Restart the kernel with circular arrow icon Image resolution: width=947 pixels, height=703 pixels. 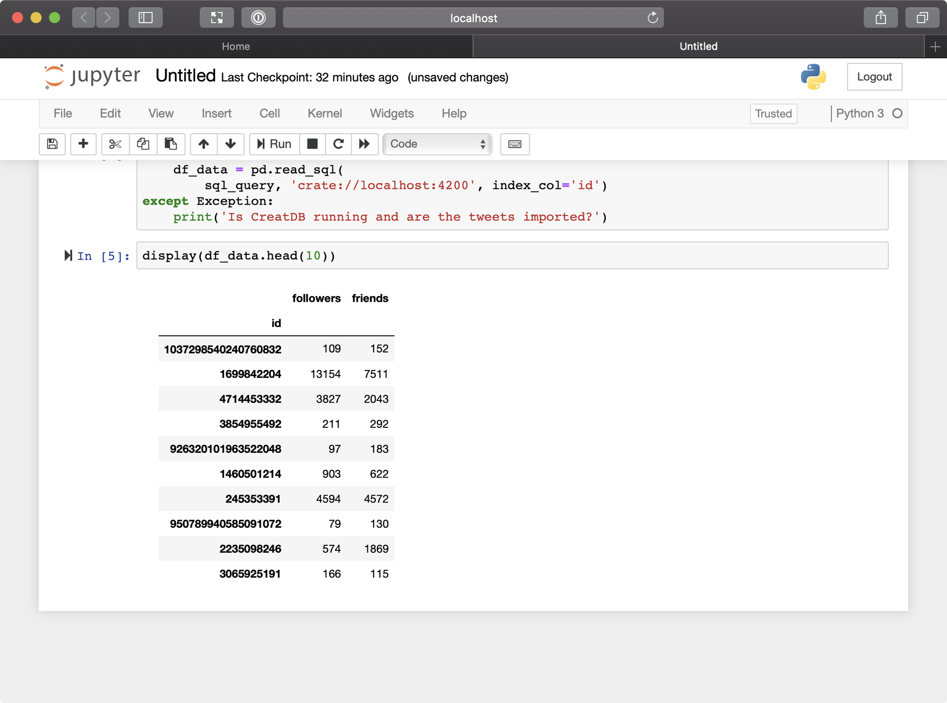[338, 144]
